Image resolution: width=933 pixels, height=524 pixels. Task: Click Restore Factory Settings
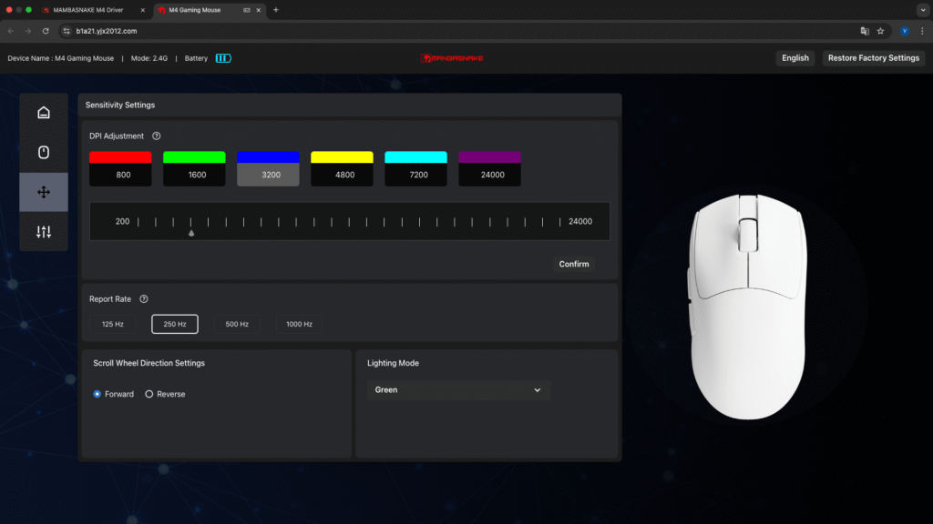[874, 57]
